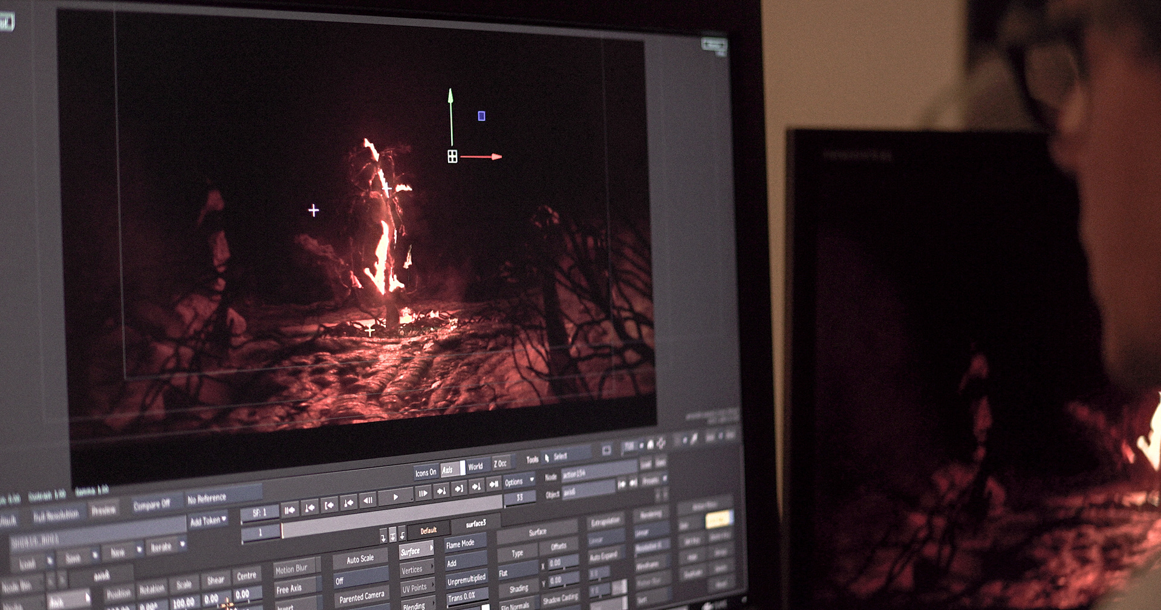The width and height of the screenshot is (1161, 610).
Task: Switch to the Default tab
Action: click(x=428, y=530)
